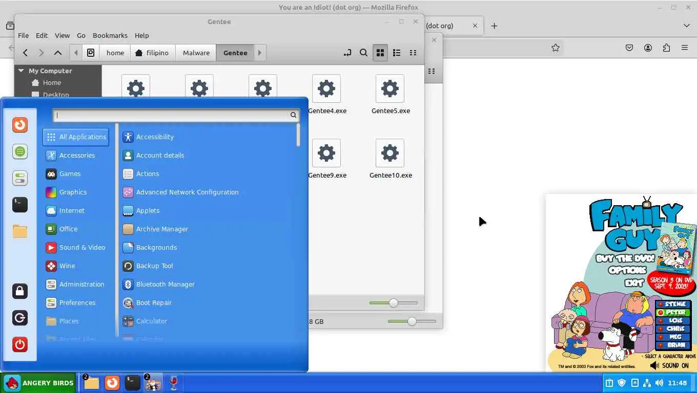Click the Lock Screen padlock icon in menu
Screen dimensions: 697x393
[x=20, y=291]
